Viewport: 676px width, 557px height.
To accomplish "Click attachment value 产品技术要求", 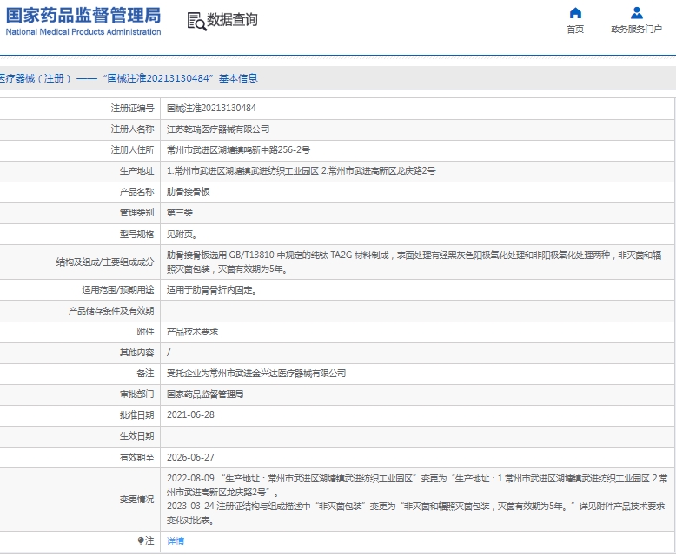I will (x=192, y=332).
